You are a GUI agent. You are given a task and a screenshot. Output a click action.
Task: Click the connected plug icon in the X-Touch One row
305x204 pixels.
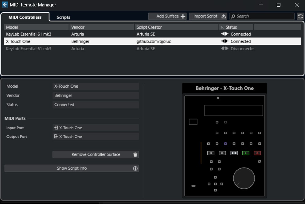(x=225, y=41)
